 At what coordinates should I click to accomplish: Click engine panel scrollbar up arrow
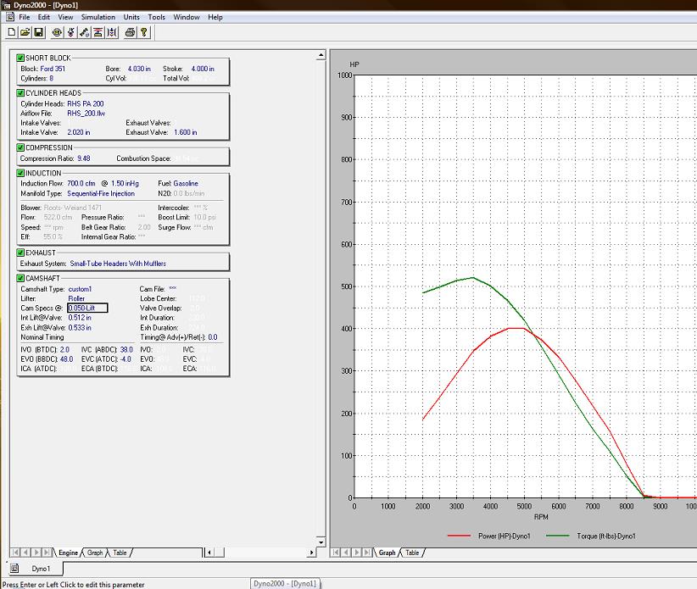(321, 55)
